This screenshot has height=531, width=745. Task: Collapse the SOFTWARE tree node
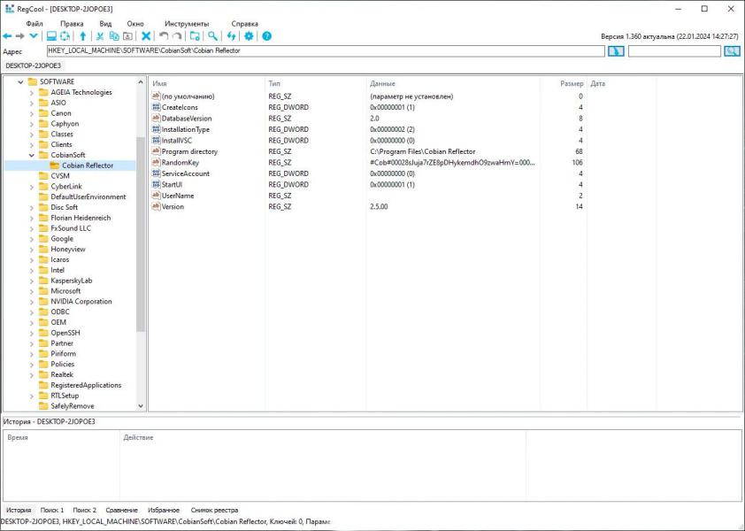point(20,81)
